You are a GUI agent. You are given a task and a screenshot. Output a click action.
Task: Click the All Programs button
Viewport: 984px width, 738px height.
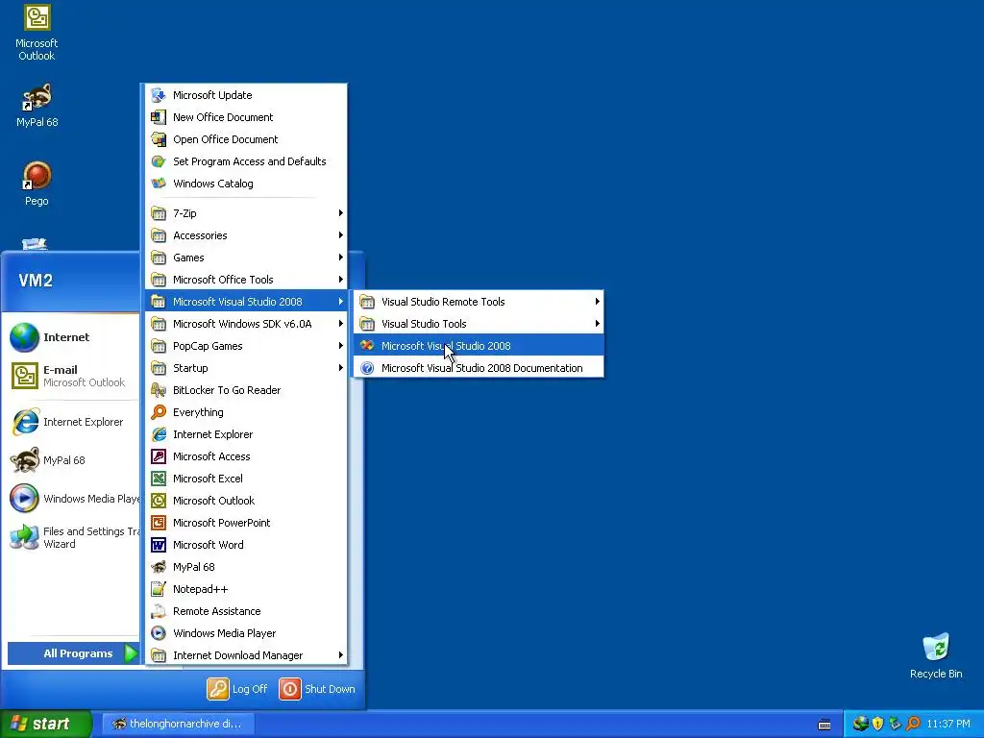73,653
